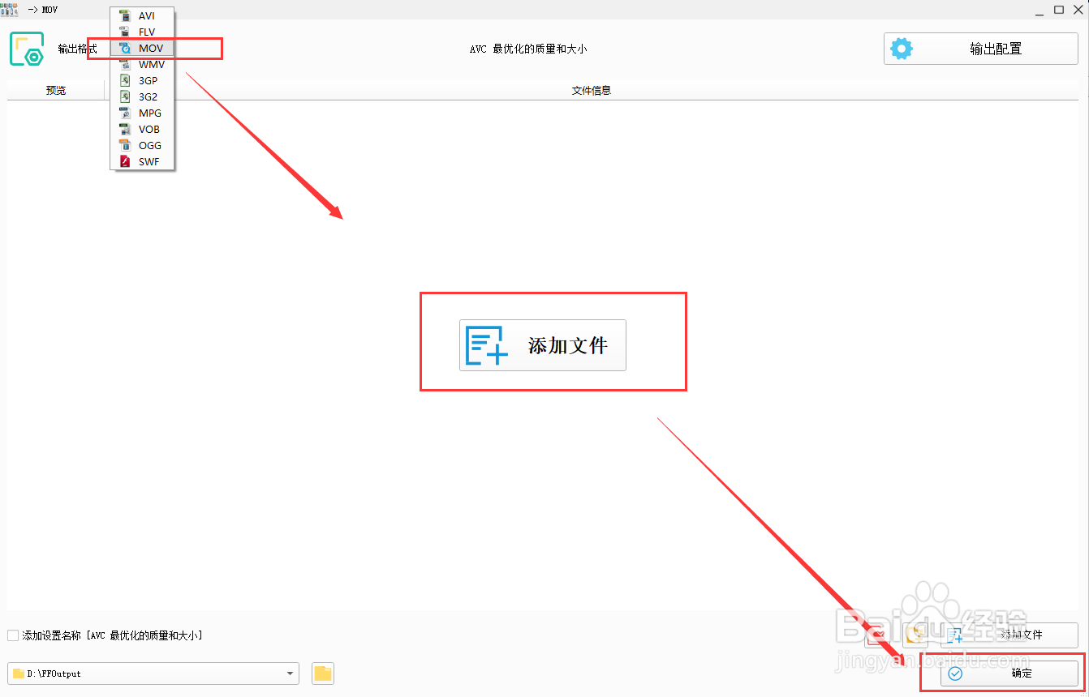Click the blue gear icon on 输出配置
Screen dimensions: 1089x697
[902, 48]
